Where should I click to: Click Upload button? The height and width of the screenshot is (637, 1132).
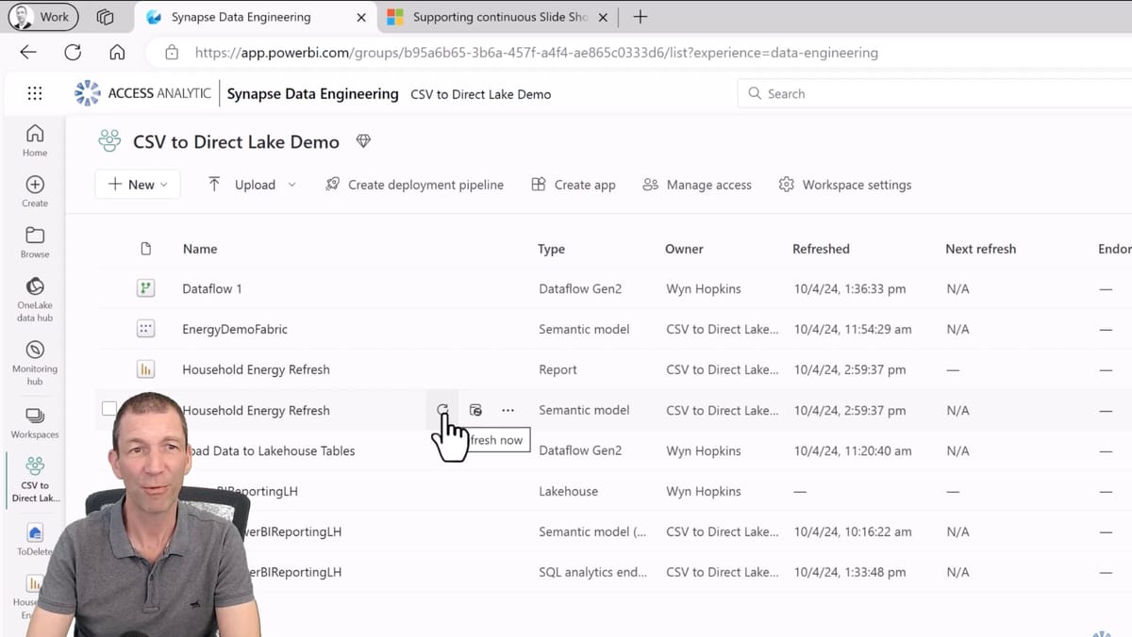pyautogui.click(x=241, y=185)
